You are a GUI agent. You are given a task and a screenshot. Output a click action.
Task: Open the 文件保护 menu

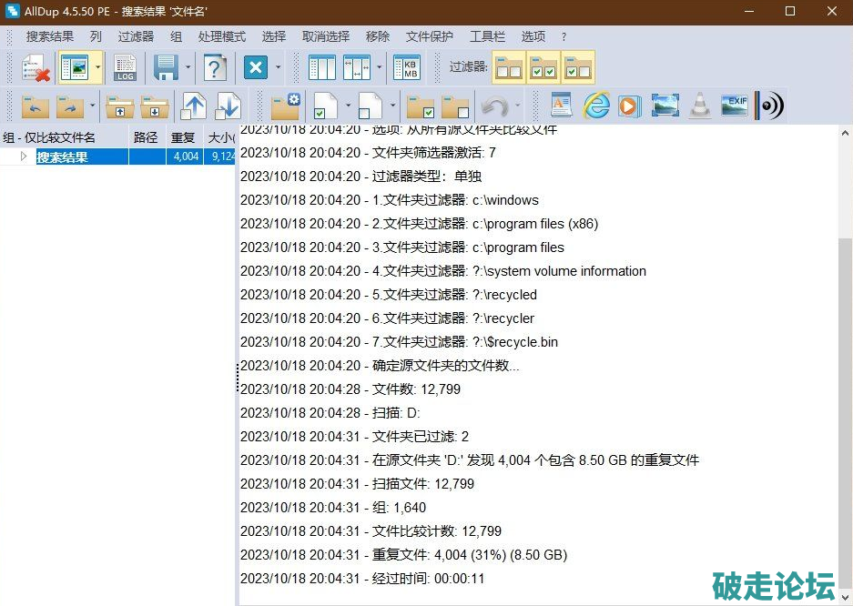430,36
